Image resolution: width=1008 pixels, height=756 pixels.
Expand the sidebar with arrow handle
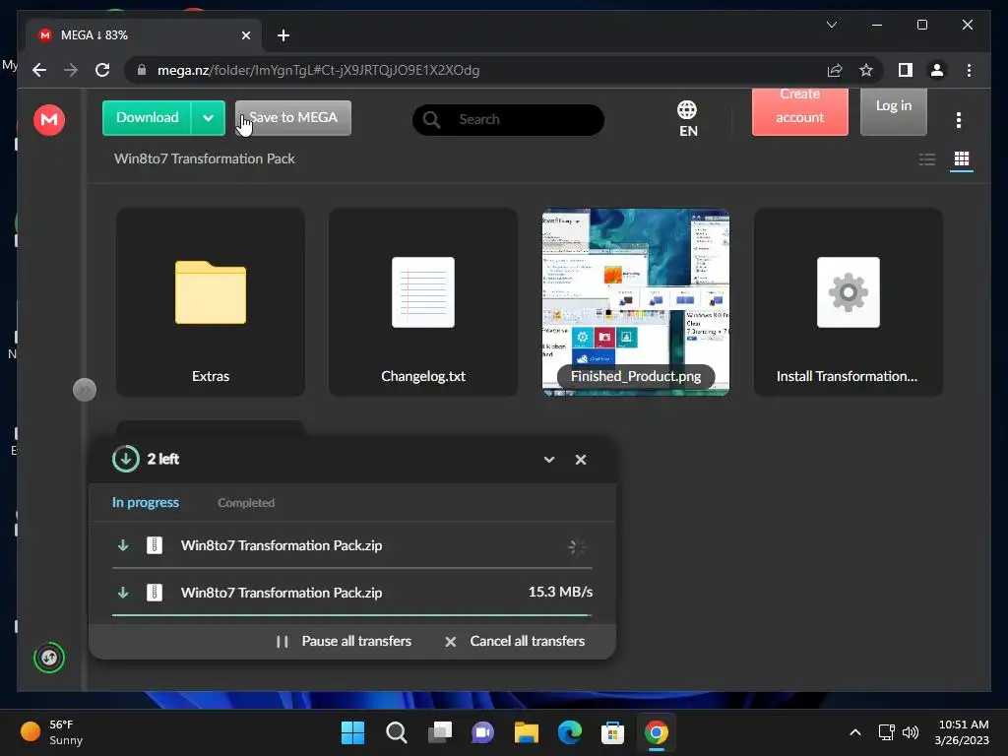85,390
